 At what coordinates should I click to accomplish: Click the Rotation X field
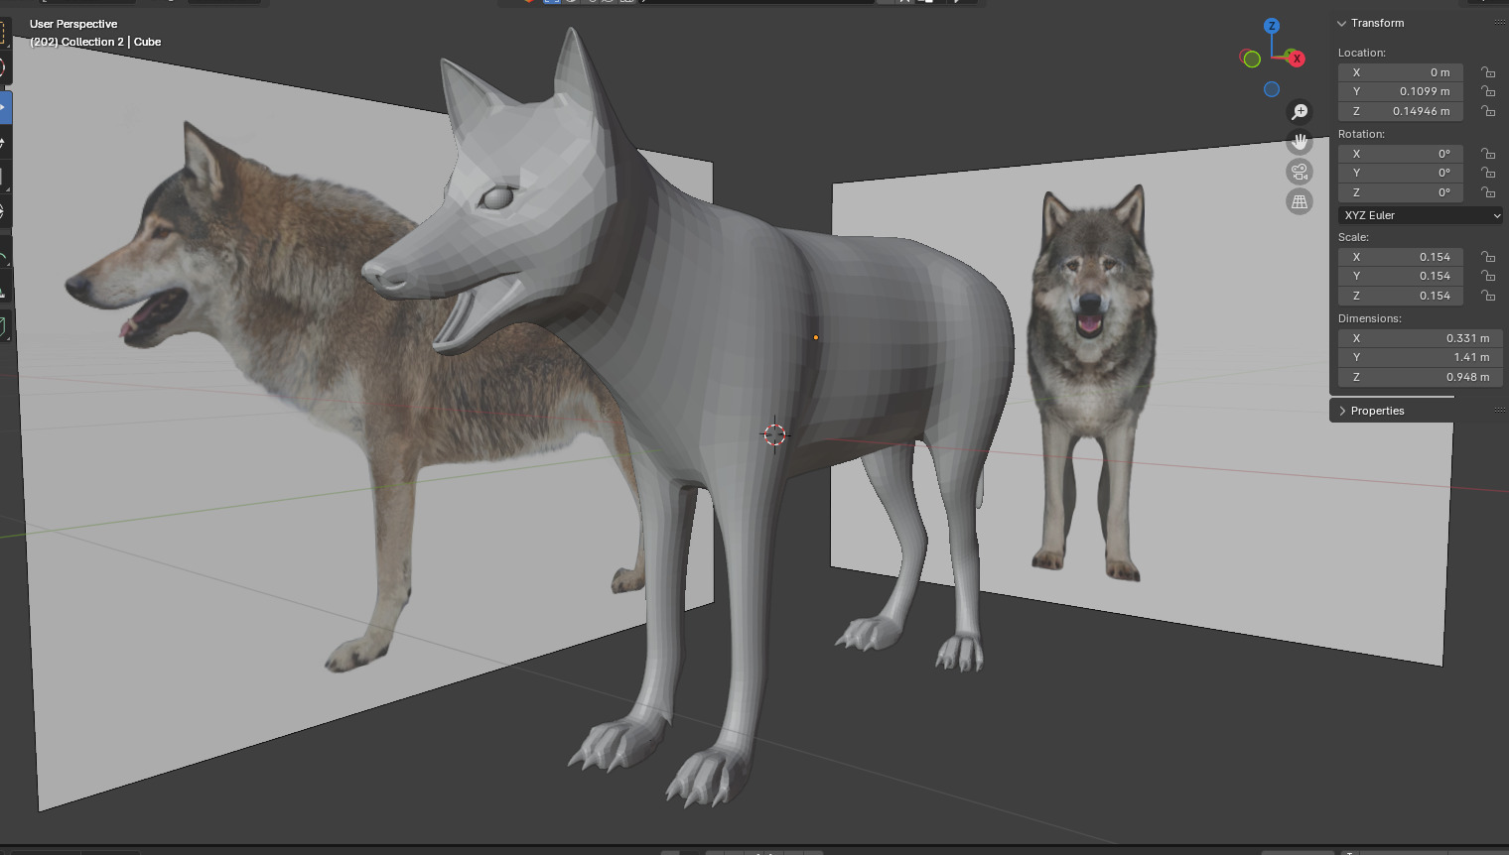1401,154
